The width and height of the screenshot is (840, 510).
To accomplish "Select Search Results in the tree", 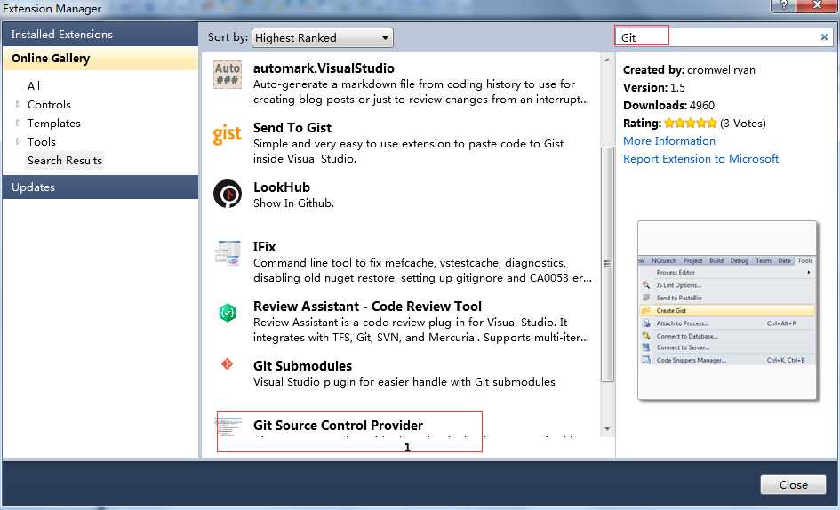I will (x=64, y=161).
